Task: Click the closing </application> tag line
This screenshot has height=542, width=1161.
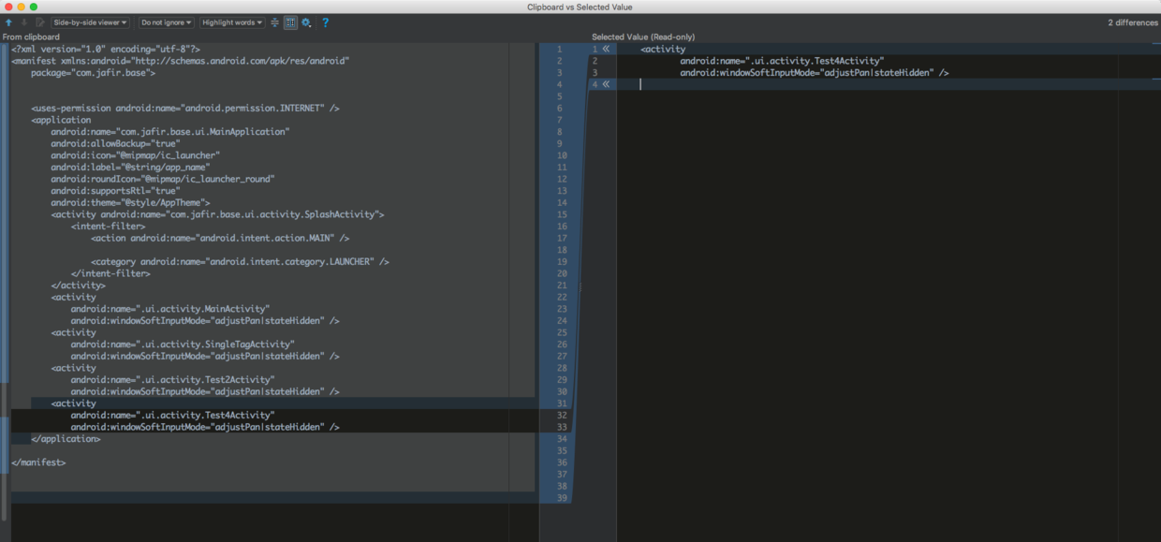Action: pos(66,439)
